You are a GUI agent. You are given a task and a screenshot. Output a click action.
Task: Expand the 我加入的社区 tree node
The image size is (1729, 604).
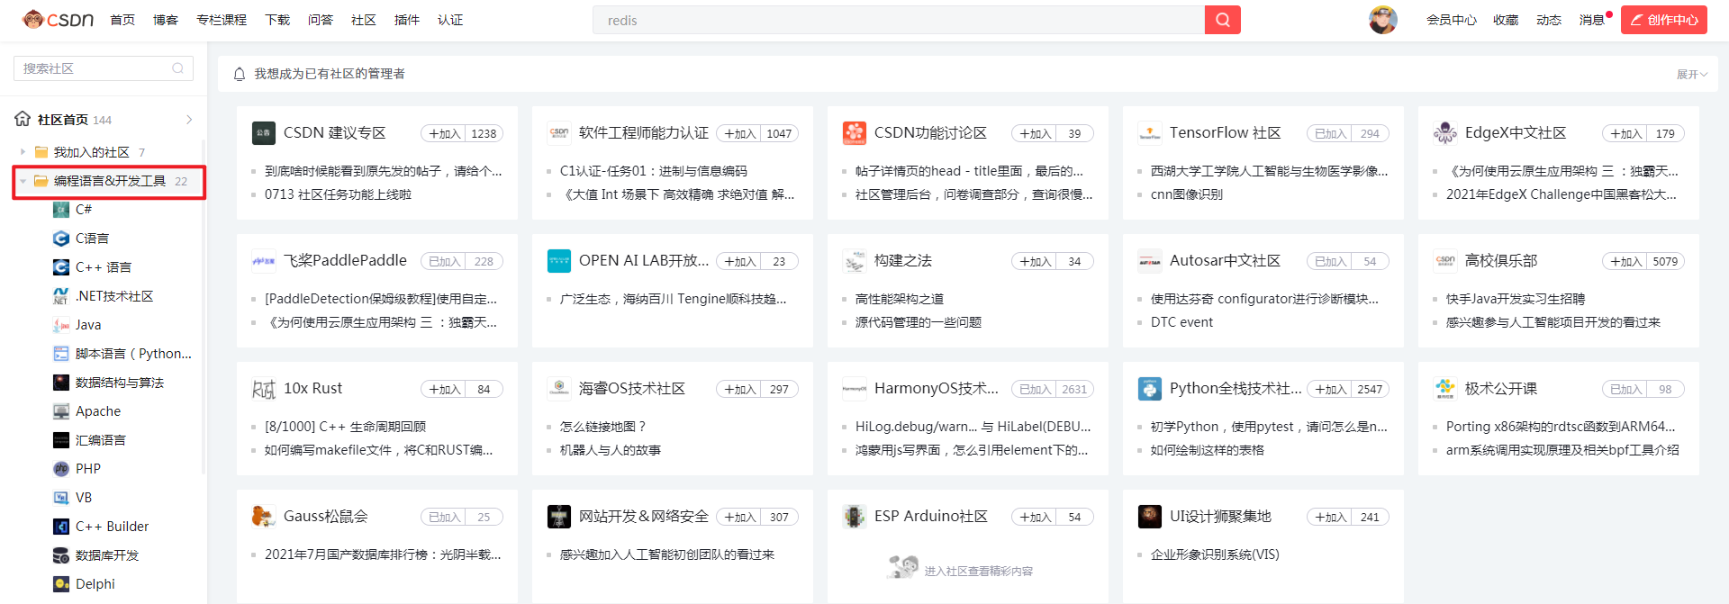(23, 152)
